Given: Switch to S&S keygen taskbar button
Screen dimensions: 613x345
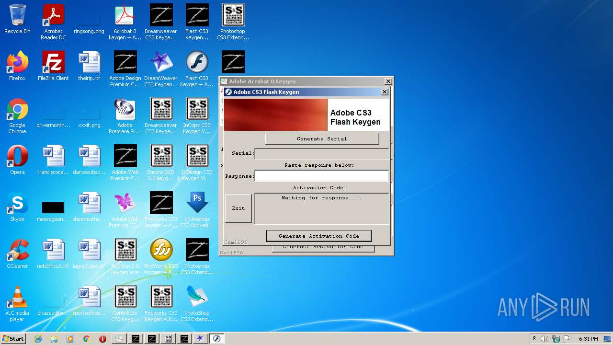Looking at the screenshot, I should click(168, 339).
